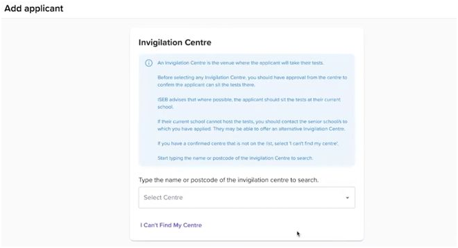
Task: Click the 'Type the name or postcode' field label
Action: [228, 180]
